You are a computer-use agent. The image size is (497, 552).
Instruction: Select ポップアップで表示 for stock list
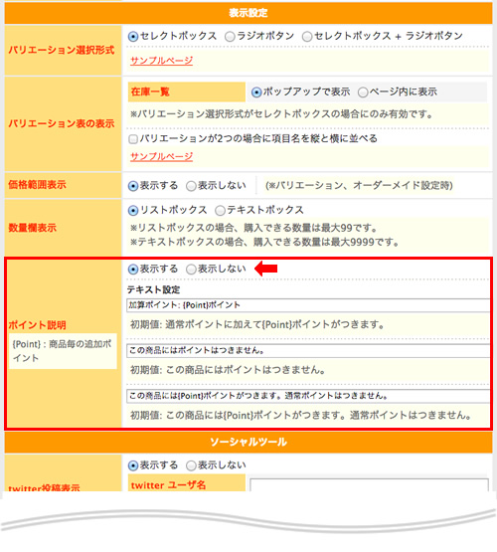256,92
